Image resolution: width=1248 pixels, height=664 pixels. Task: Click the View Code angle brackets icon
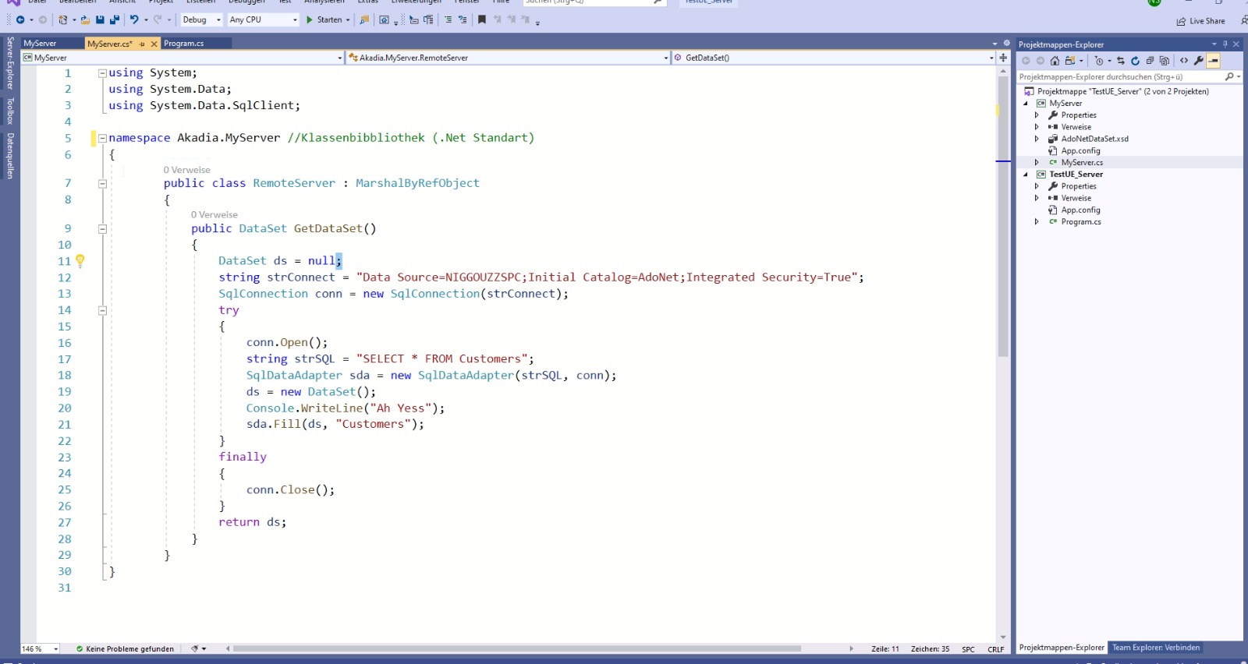click(x=1184, y=61)
